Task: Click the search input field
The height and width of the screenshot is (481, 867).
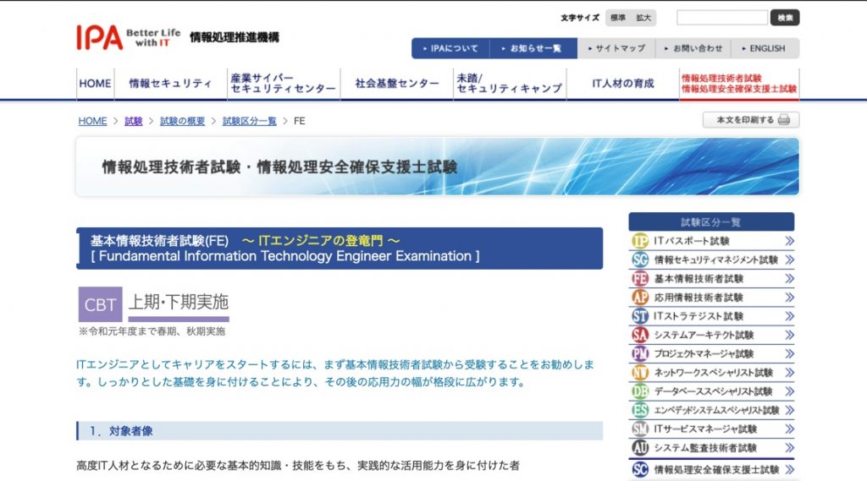Action: (722, 18)
